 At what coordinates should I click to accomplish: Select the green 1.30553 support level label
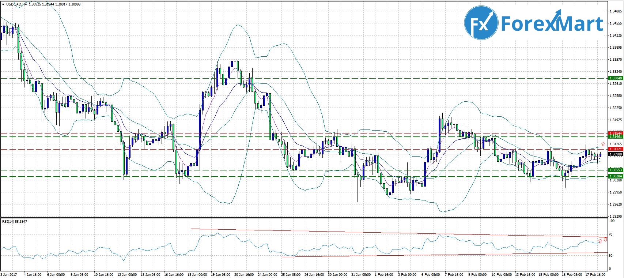point(615,170)
